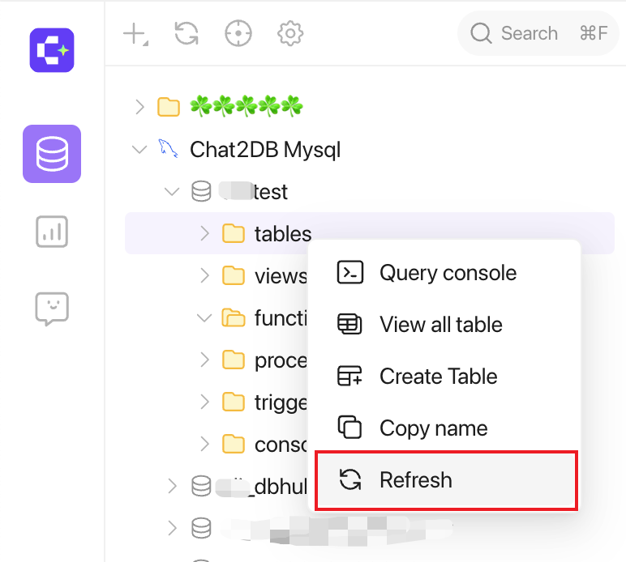Screen dimensions: 626x562
Task: Collapse the Chat2DB Mysql connection
Action: [139, 150]
